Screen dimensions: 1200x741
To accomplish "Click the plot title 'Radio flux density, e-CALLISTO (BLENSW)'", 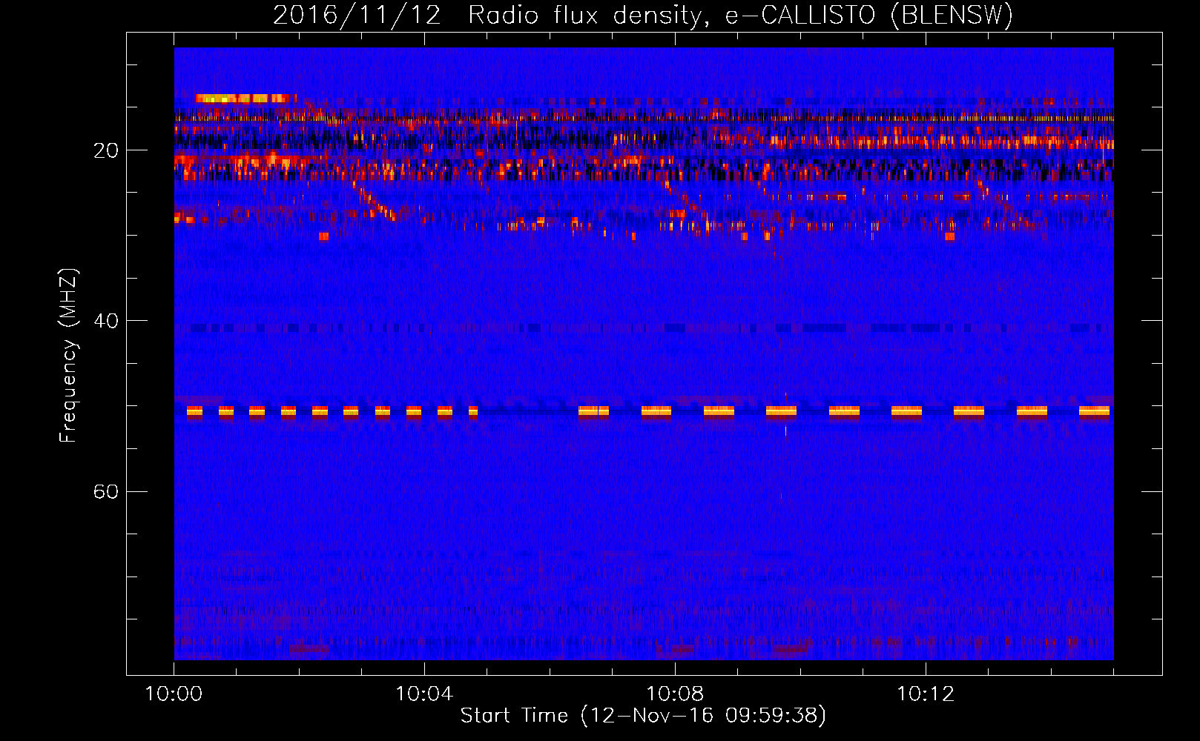I will (740, 15).
